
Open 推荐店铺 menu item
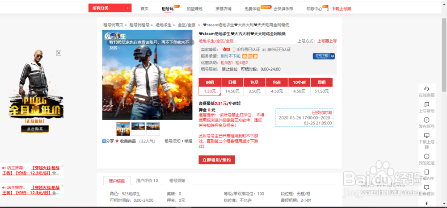pos(223,9)
